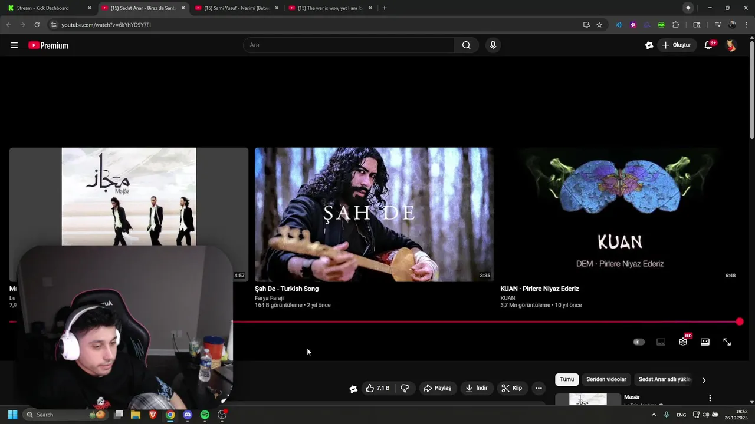Open the KUAN Pirlere Niyaz Ederiz thumbnail
This screenshot has height=424, width=755.
pos(619,214)
